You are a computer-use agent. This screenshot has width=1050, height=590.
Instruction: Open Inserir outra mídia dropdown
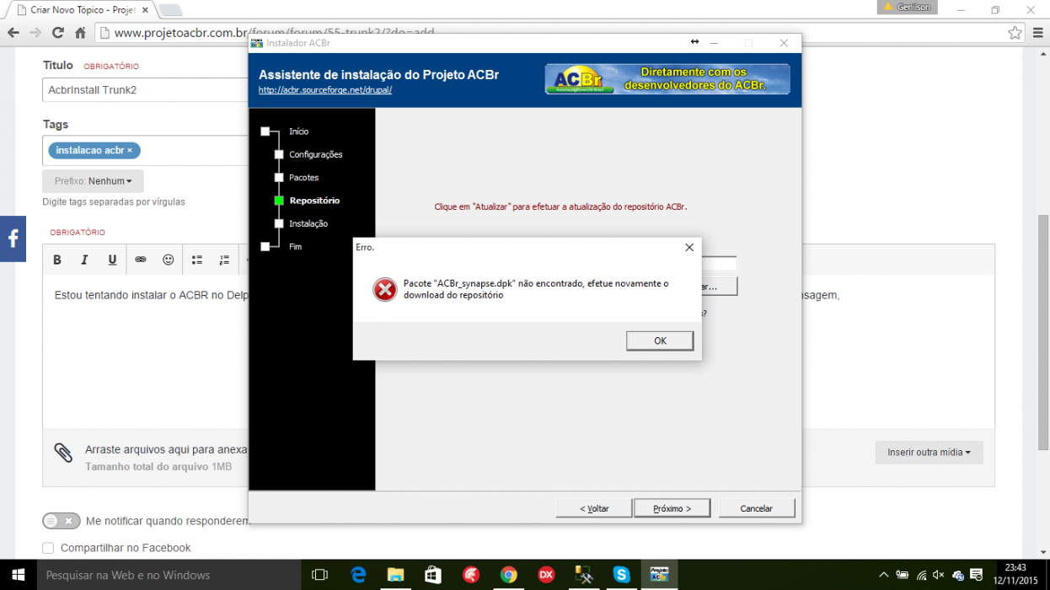929,453
